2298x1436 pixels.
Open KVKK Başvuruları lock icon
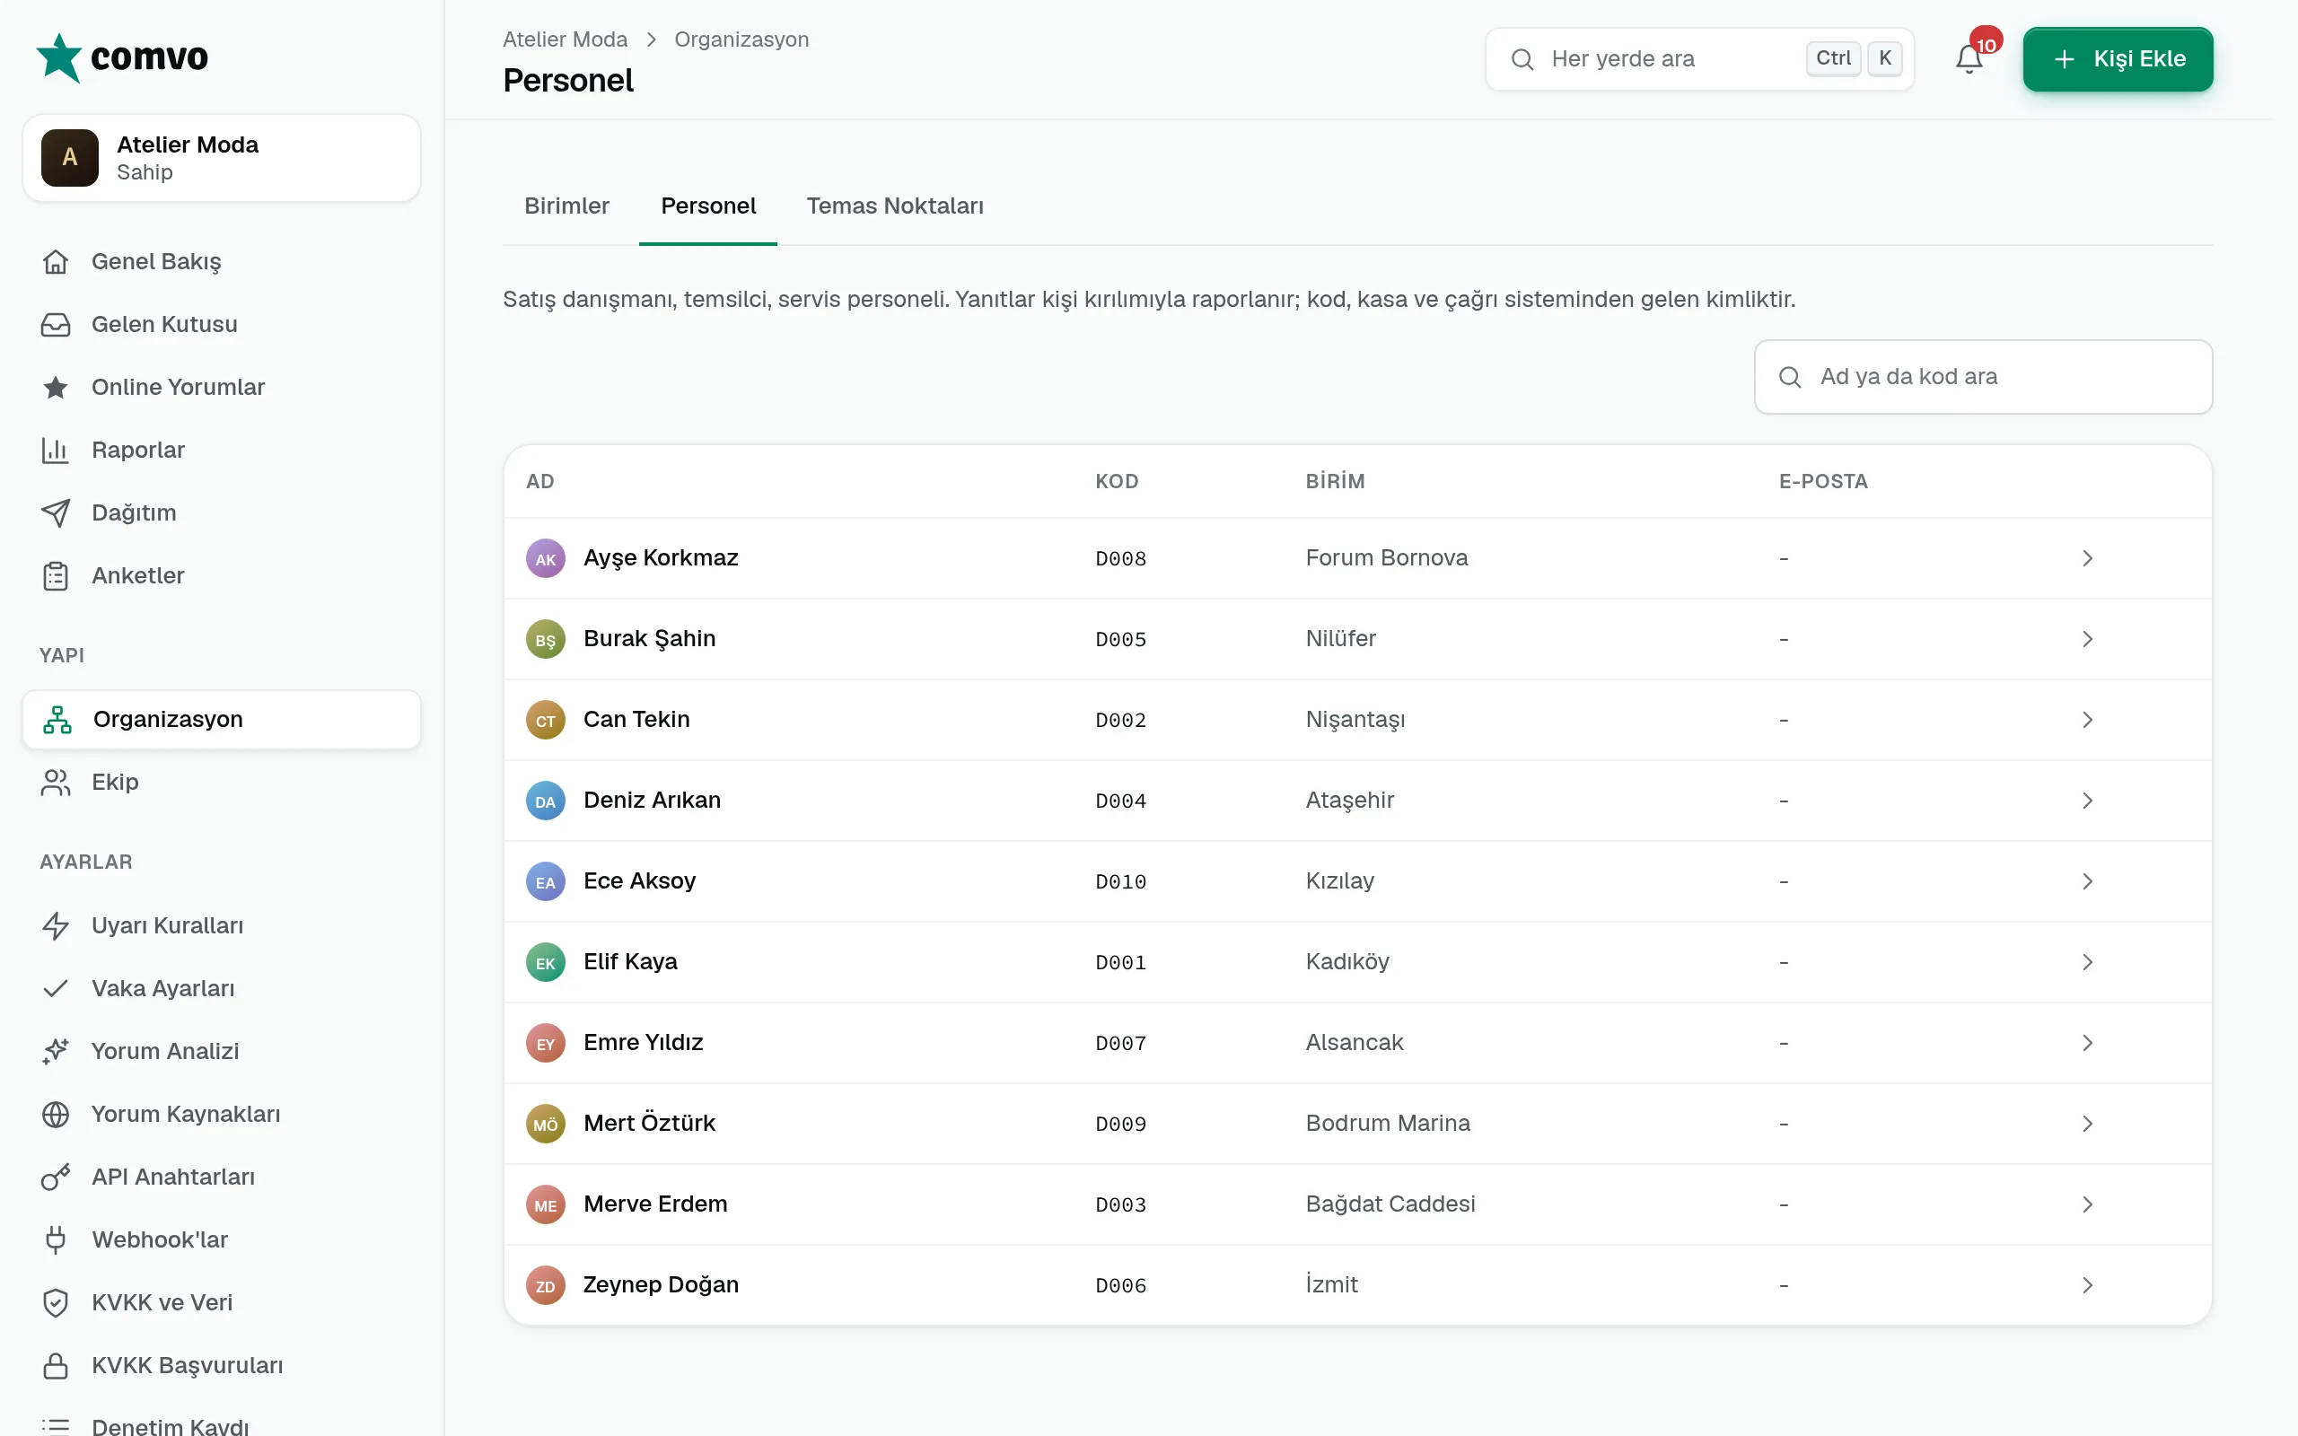(x=56, y=1365)
